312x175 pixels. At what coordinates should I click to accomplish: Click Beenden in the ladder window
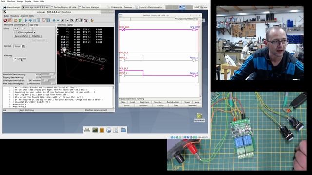coord(193,105)
